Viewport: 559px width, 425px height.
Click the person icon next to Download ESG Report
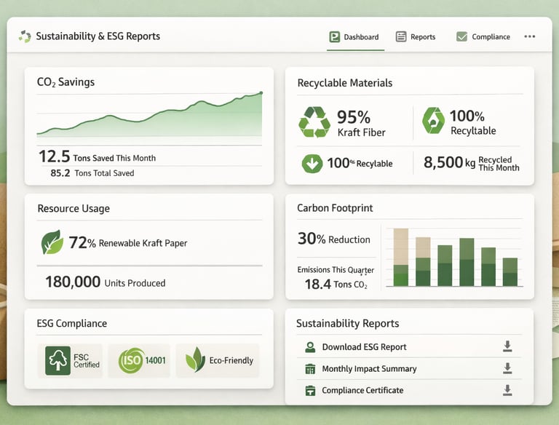[310, 347]
